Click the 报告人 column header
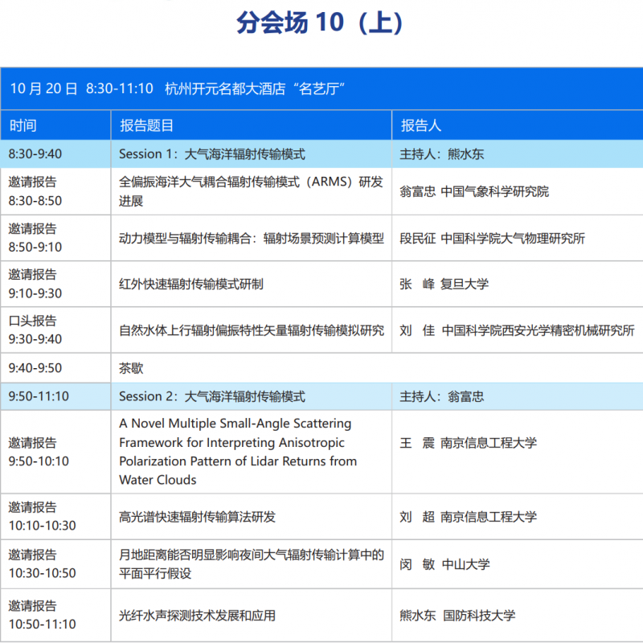643x643 pixels. pyautogui.click(x=421, y=125)
